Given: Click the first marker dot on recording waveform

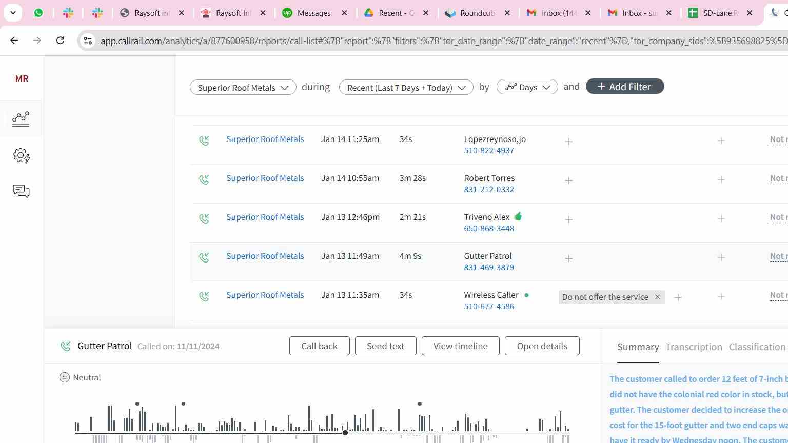Looking at the screenshot, I should [137, 404].
